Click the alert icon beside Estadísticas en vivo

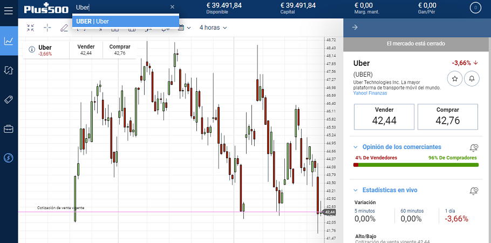click(x=474, y=190)
